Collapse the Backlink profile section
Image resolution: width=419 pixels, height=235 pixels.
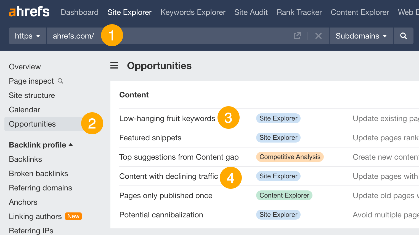coord(71,144)
